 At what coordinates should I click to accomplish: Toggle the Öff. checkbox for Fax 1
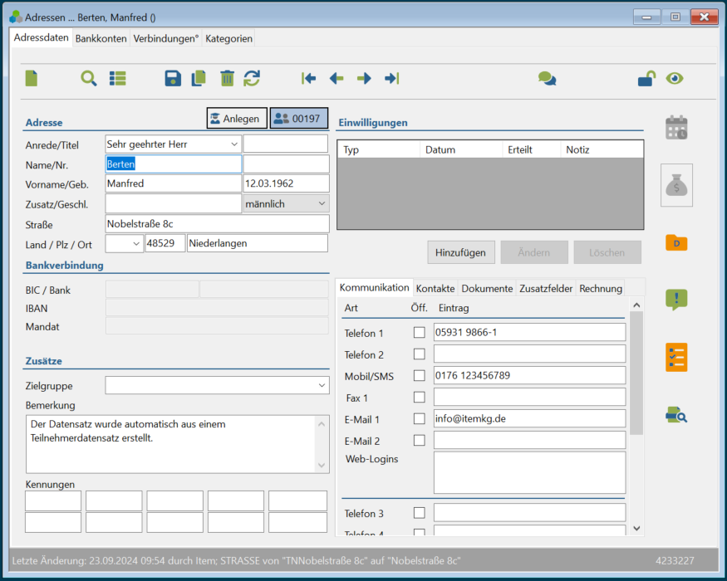pos(419,397)
